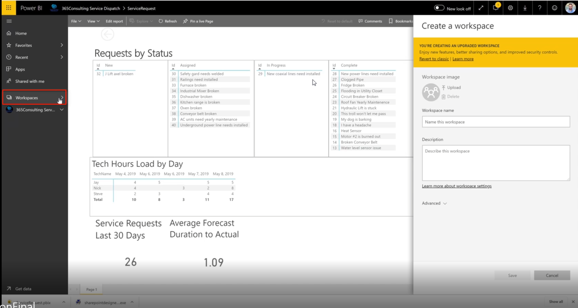The width and height of the screenshot is (578, 308).
Task: Open the Explore dropdown
Action: (x=141, y=21)
